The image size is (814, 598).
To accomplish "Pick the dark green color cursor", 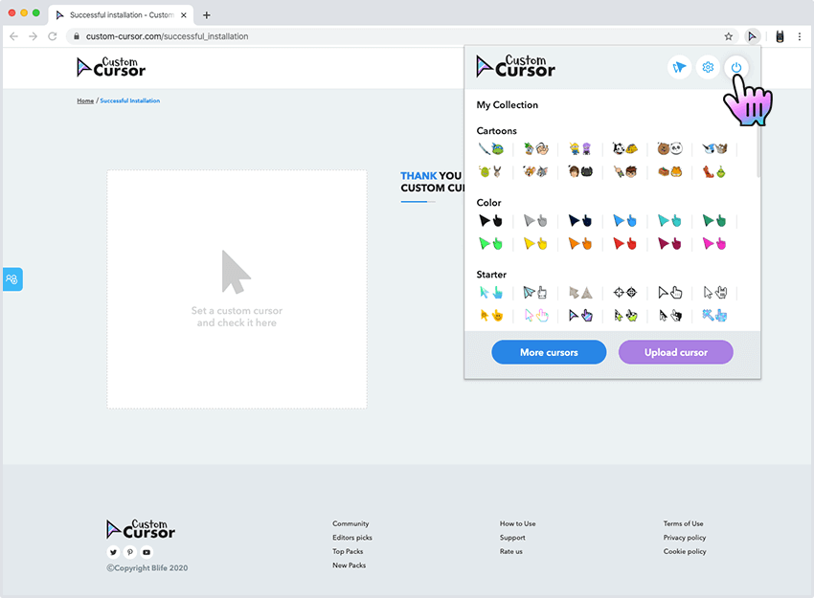I will pos(714,221).
